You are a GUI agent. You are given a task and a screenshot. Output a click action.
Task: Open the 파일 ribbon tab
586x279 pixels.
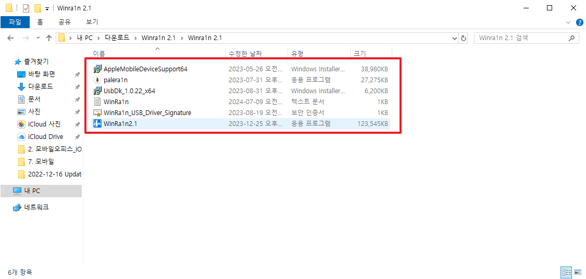15,22
